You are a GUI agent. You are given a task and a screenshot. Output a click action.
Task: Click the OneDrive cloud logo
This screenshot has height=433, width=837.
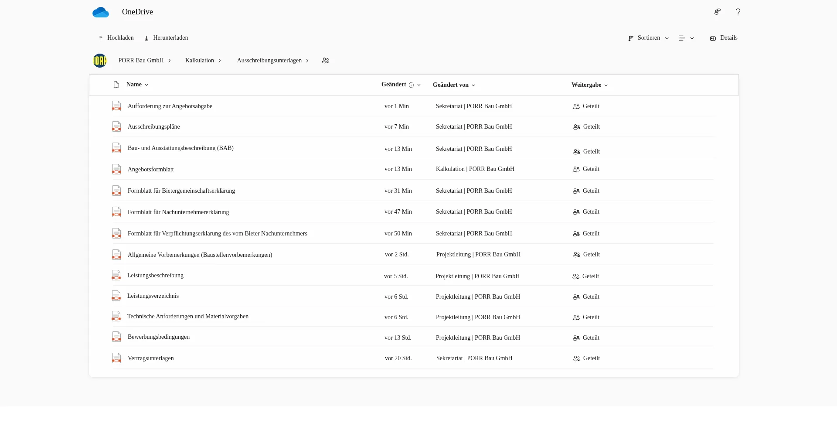coord(101,12)
